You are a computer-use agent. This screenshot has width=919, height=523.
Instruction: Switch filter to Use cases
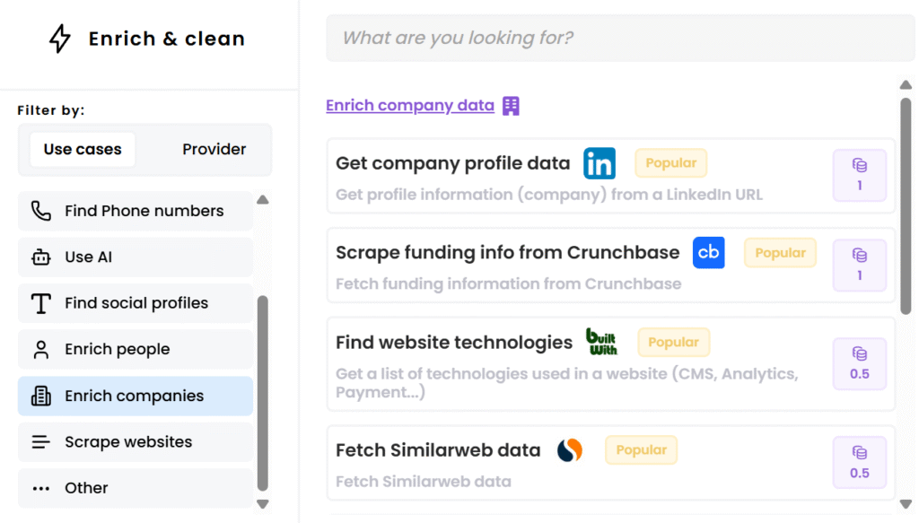pyautogui.click(x=83, y=150)
